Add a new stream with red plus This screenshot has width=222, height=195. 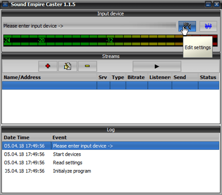click(x=48, y=66)
